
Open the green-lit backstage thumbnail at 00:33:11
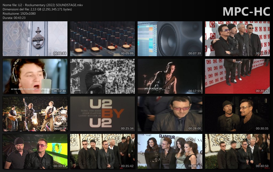35,151
